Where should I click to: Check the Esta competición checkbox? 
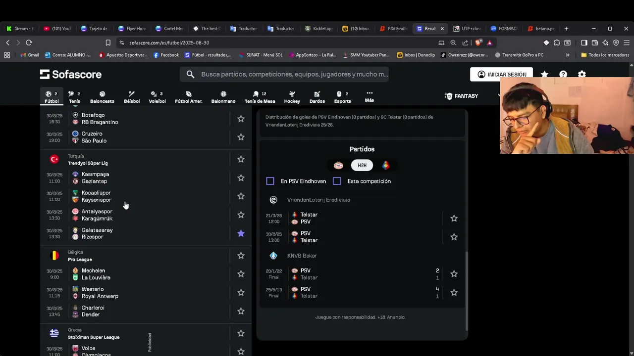(x=337, y=181)
